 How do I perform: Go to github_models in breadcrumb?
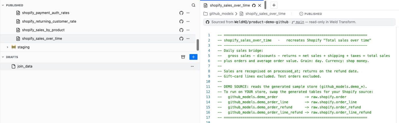point(221,14)
